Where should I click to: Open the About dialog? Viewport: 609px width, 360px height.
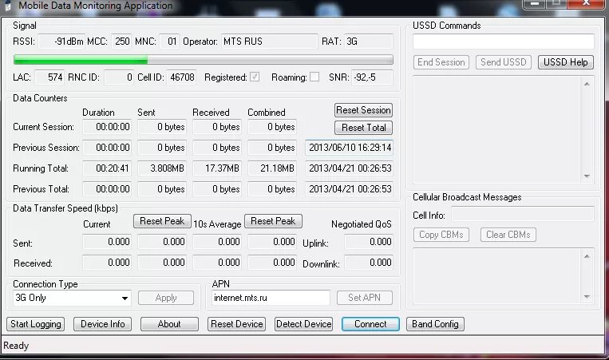(169, 324)
